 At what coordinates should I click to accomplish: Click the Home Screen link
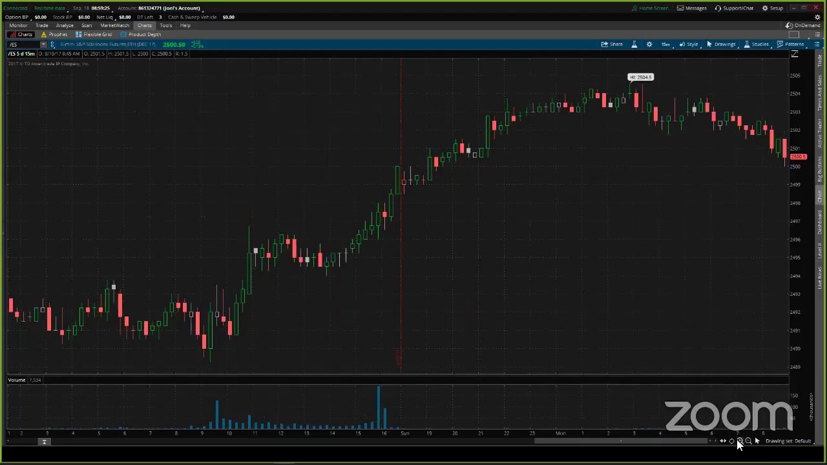650,8
